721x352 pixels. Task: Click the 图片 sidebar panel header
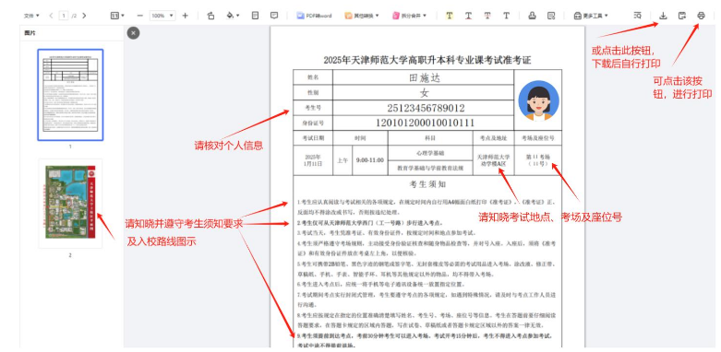point(30,33)
